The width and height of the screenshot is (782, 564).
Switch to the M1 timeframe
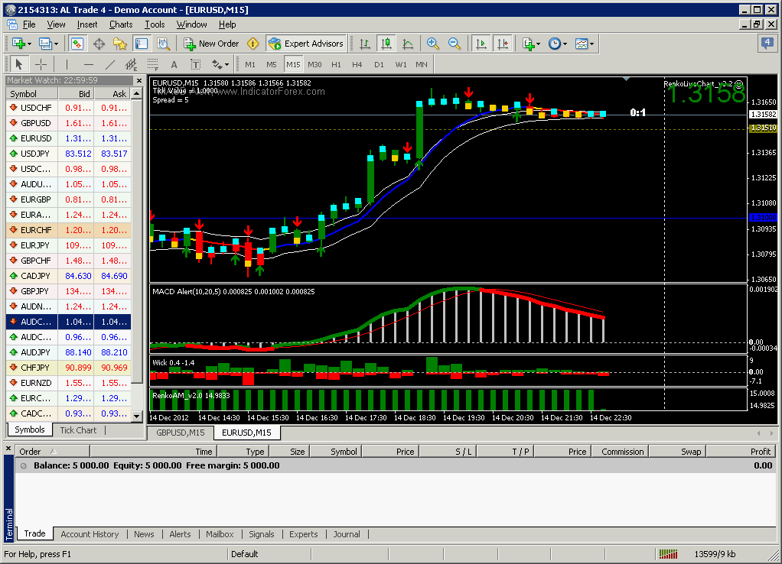[250, 64]
